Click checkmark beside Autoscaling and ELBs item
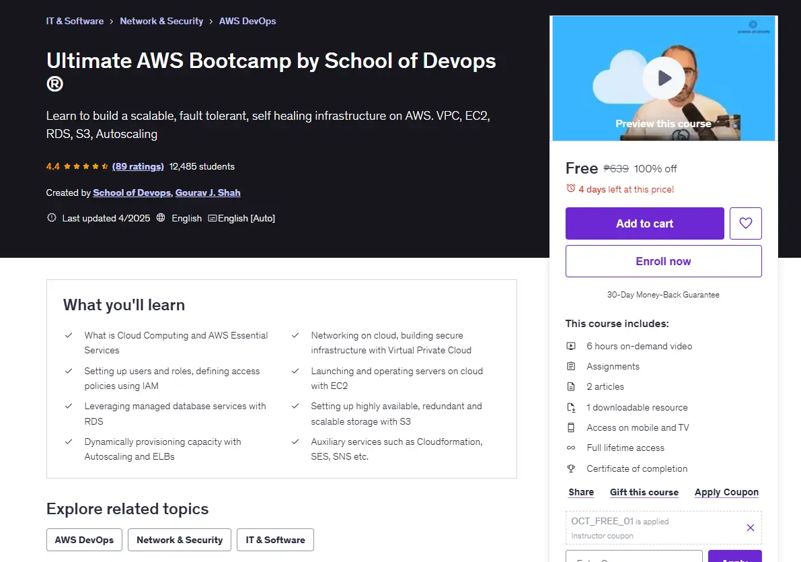 pos(69,442)
